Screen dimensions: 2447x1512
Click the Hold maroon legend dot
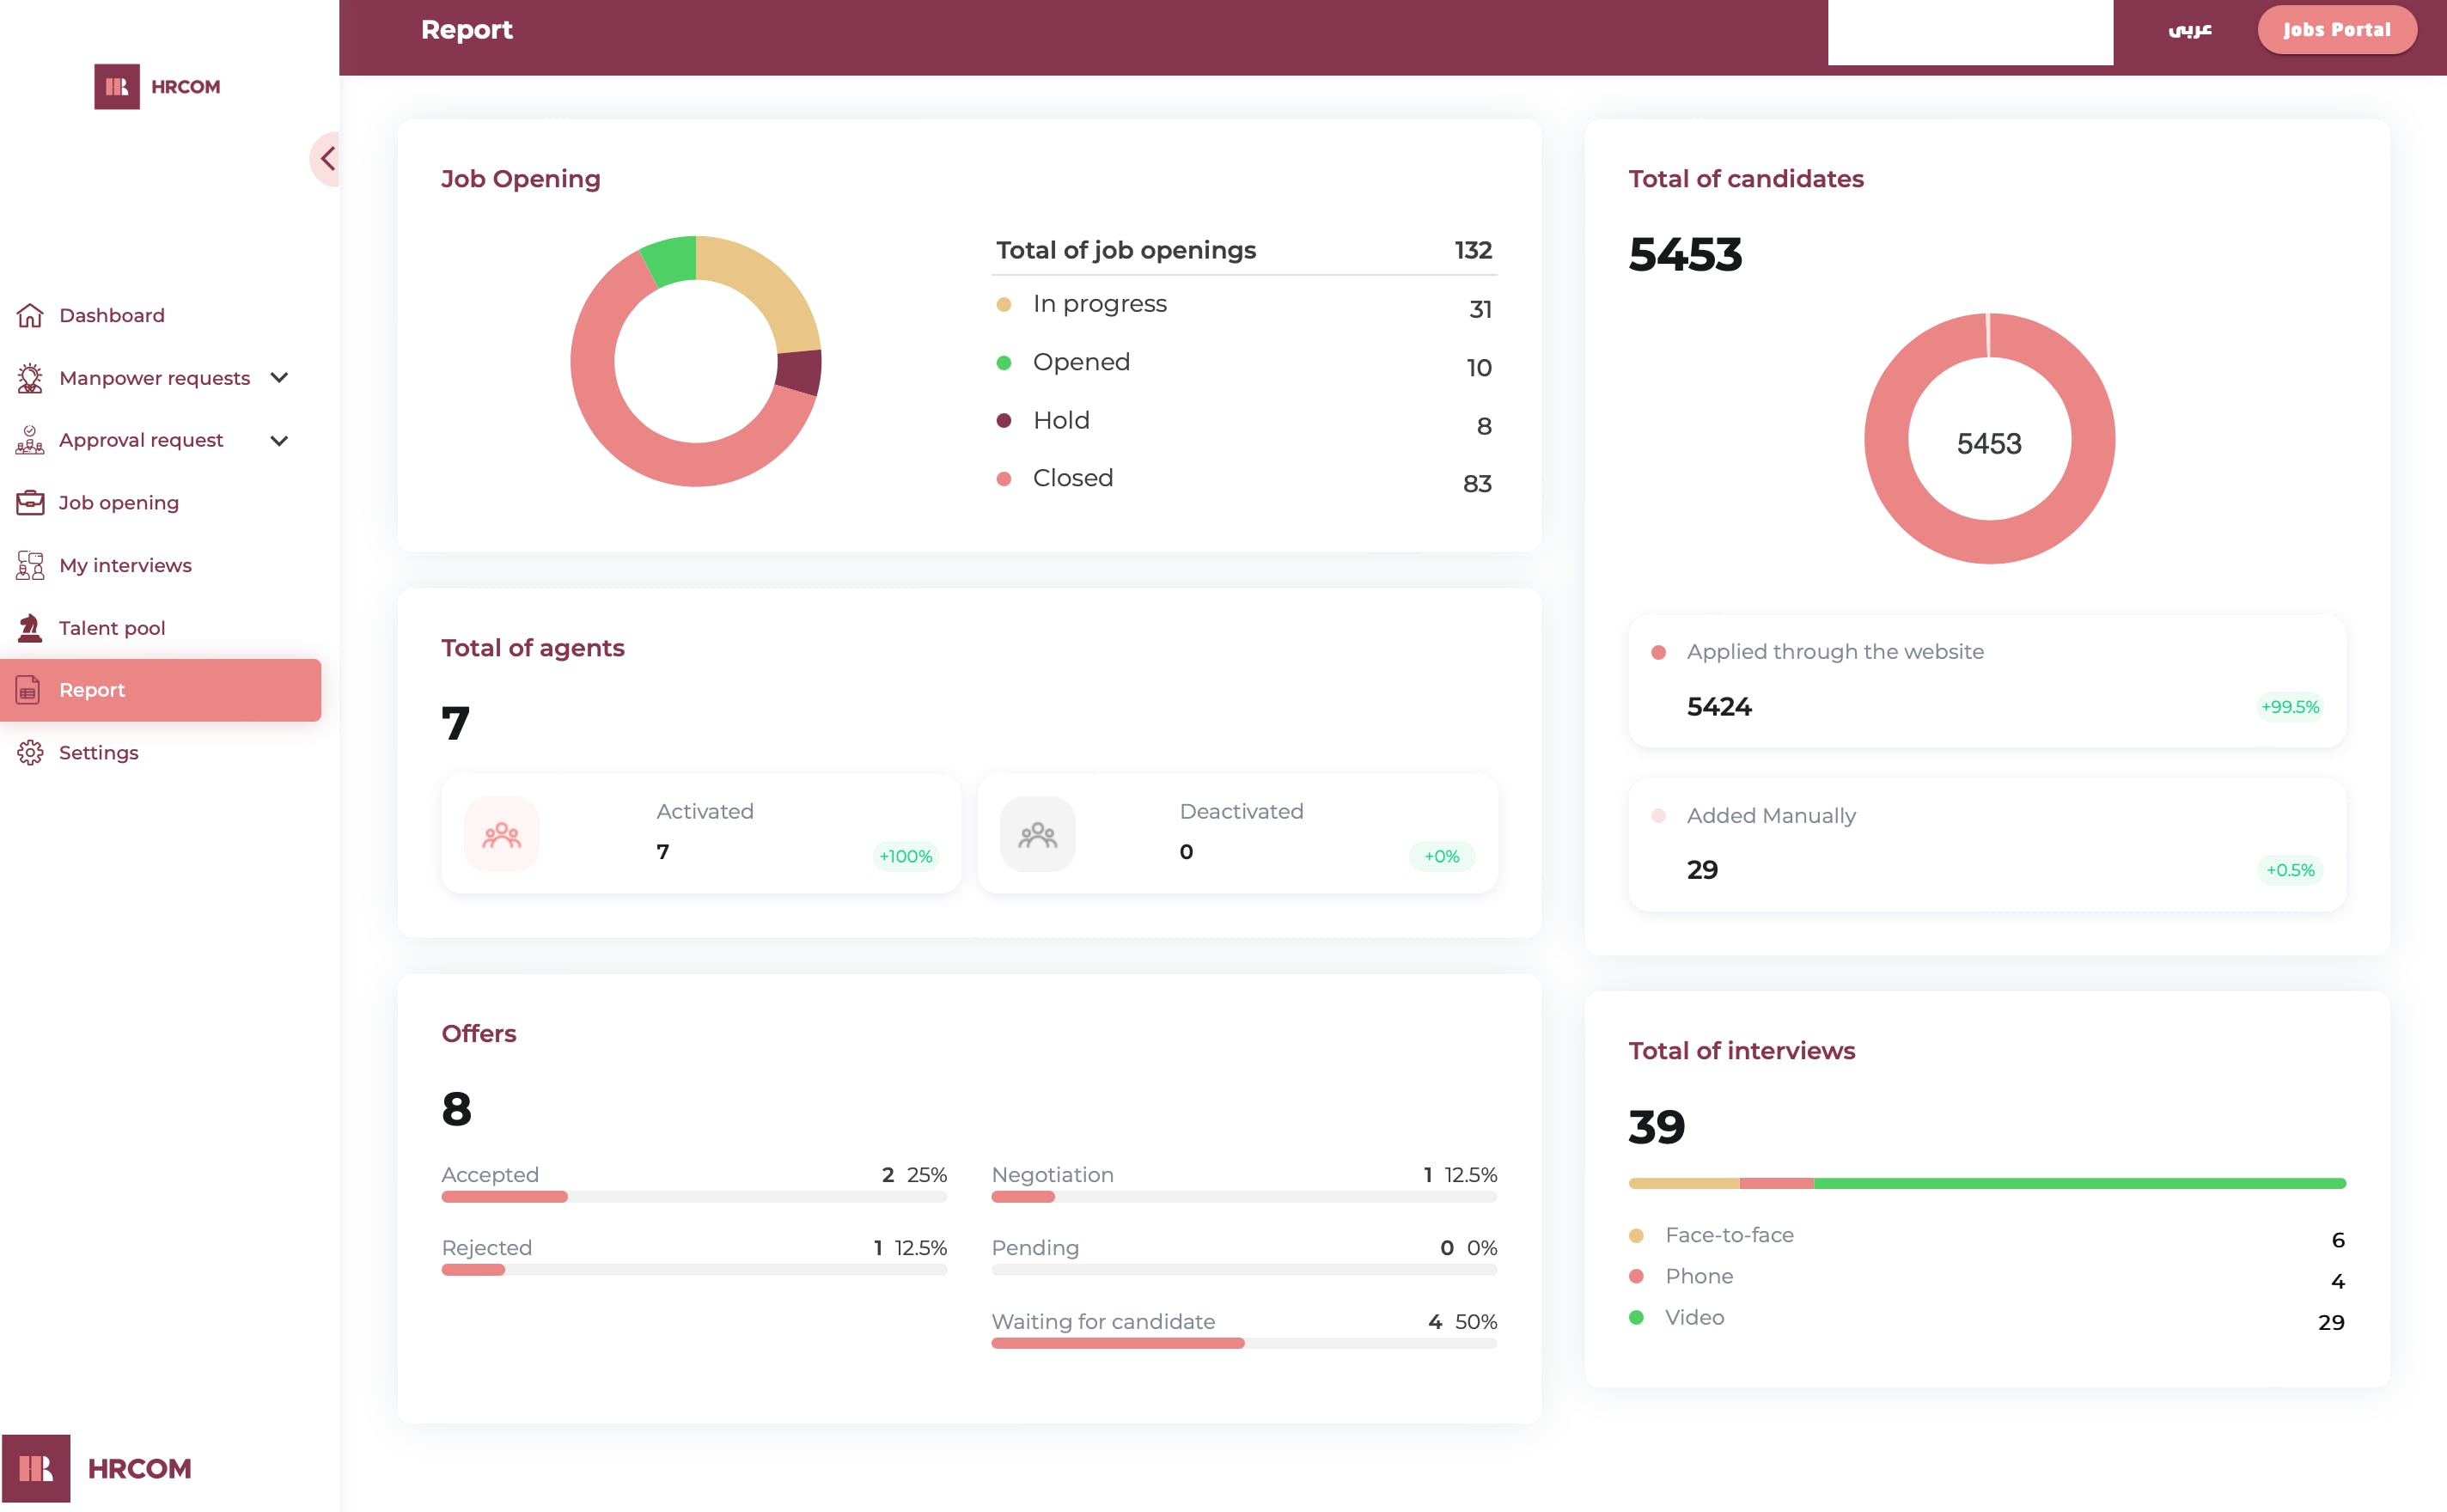coord(1004,421)
